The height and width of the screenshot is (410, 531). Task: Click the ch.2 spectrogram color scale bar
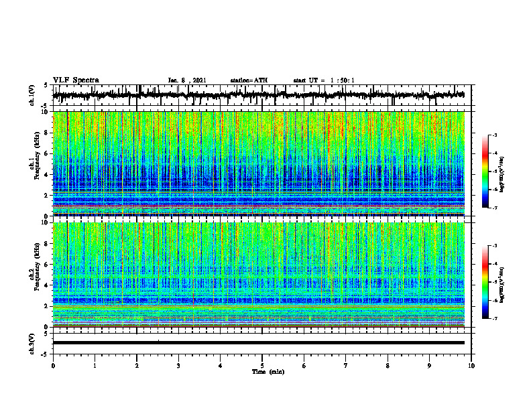pyautogui.click(x=485, y=282)
